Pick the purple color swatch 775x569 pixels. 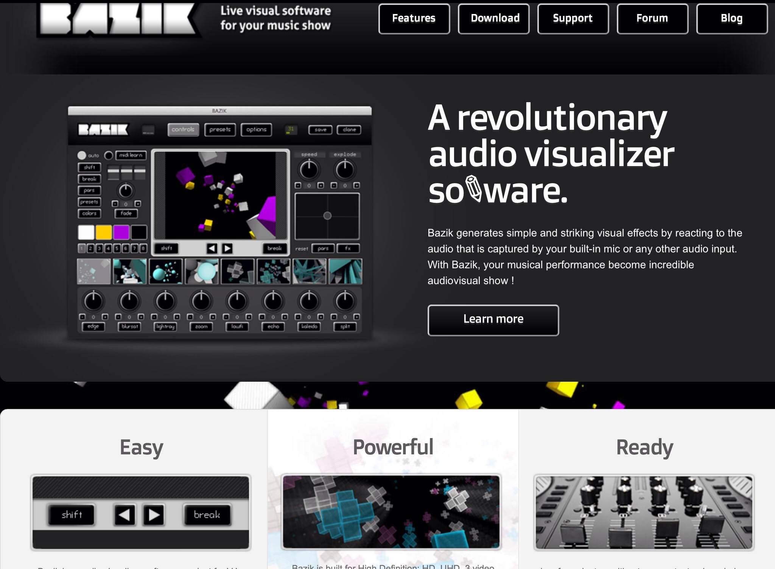point(121,232)
